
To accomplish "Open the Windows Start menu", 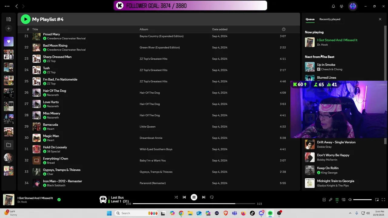I will coord(109,213).
